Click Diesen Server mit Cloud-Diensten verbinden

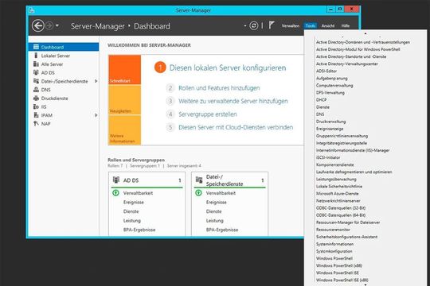[236, 127]
